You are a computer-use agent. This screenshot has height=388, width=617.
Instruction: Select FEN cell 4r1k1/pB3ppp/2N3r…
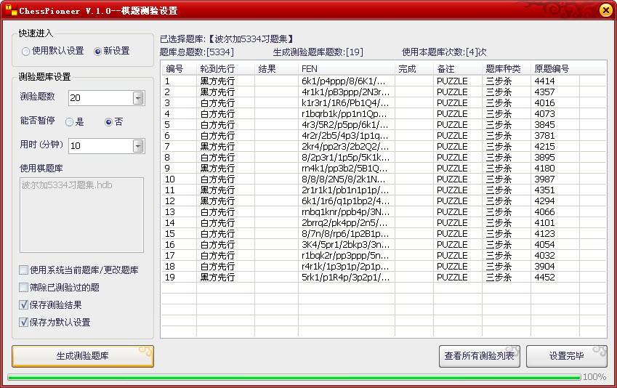click(x=345, y=92)
